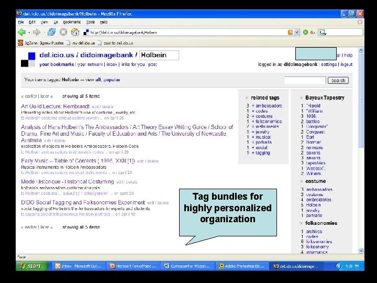Viewport: 377px width, 283px height.
Task: Collapse the related tags section
Action: [x=247, y=98]
